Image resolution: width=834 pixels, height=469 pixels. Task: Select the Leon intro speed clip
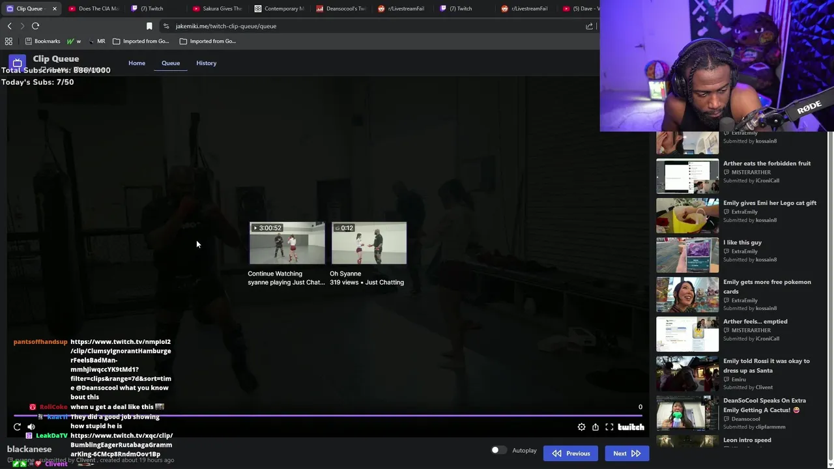pyautogui.click(x=747, y=440)
